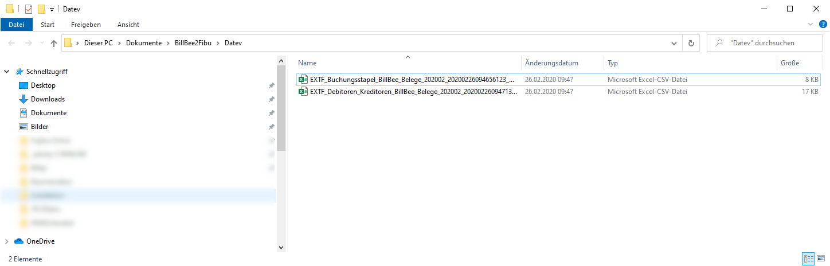
Task: Toggle the pin beside Dokumente
Action: pos(271,113)
